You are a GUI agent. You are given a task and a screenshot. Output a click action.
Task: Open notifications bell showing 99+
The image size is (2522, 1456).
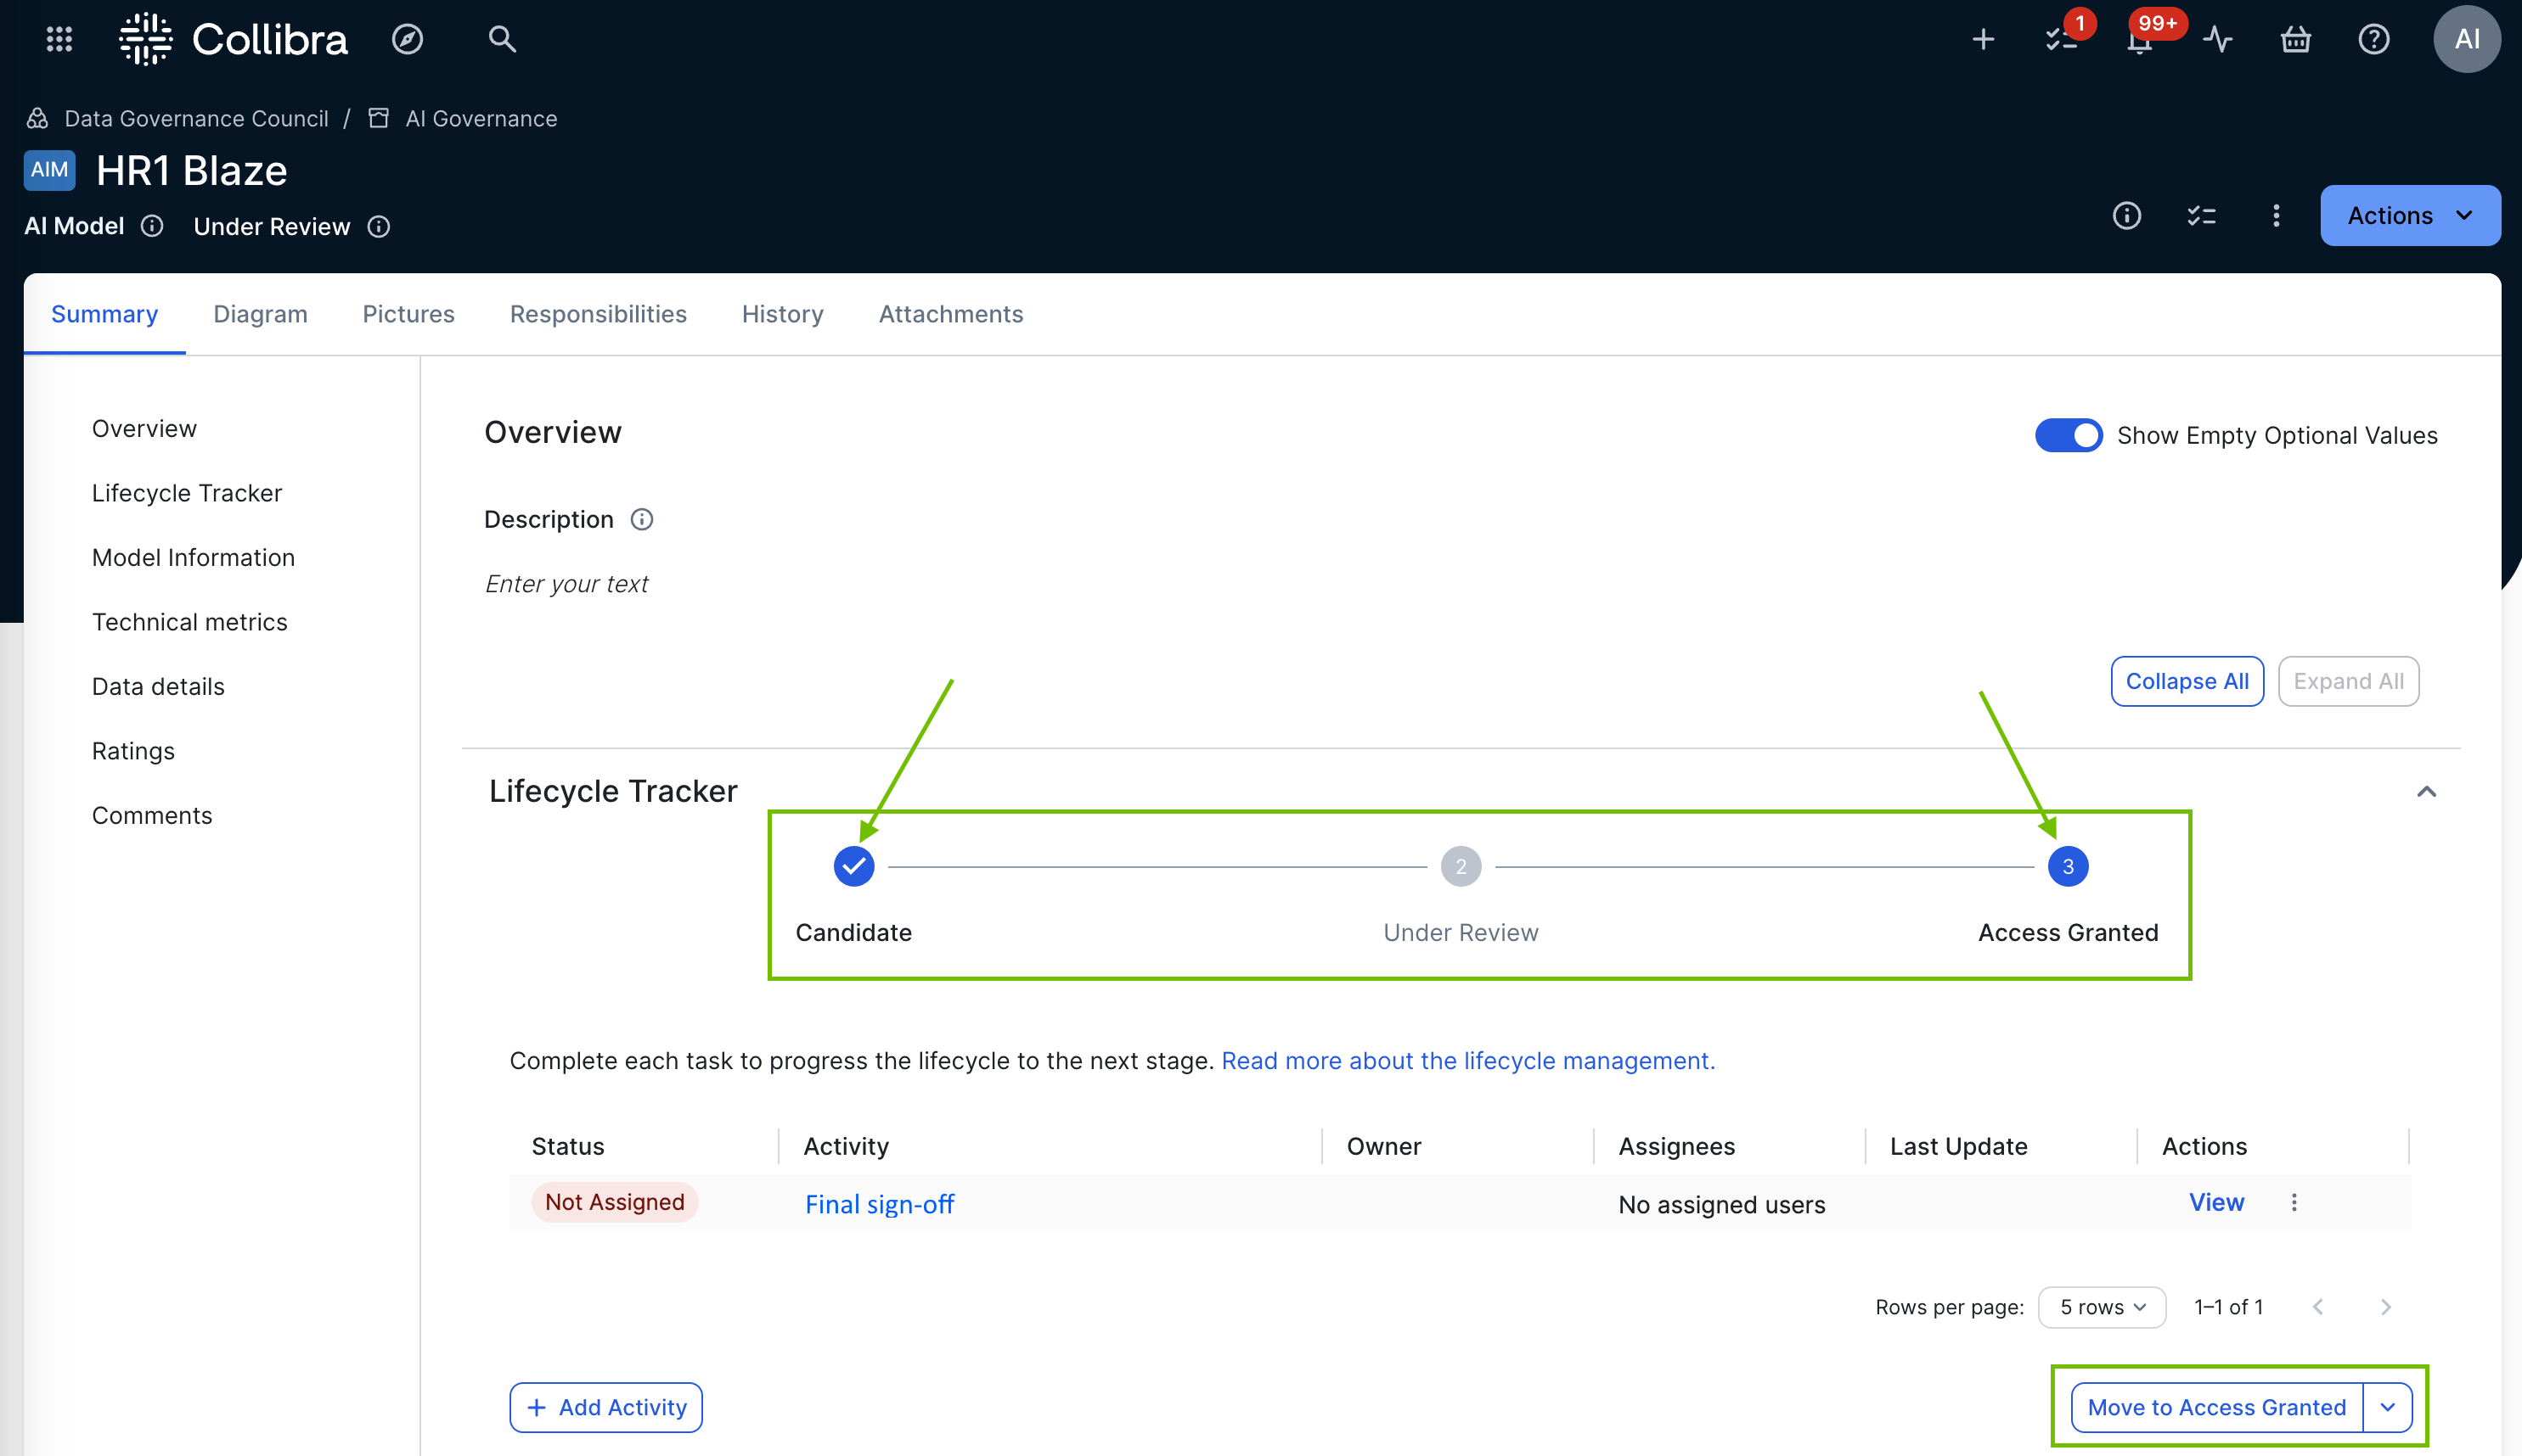[2140, 41]
